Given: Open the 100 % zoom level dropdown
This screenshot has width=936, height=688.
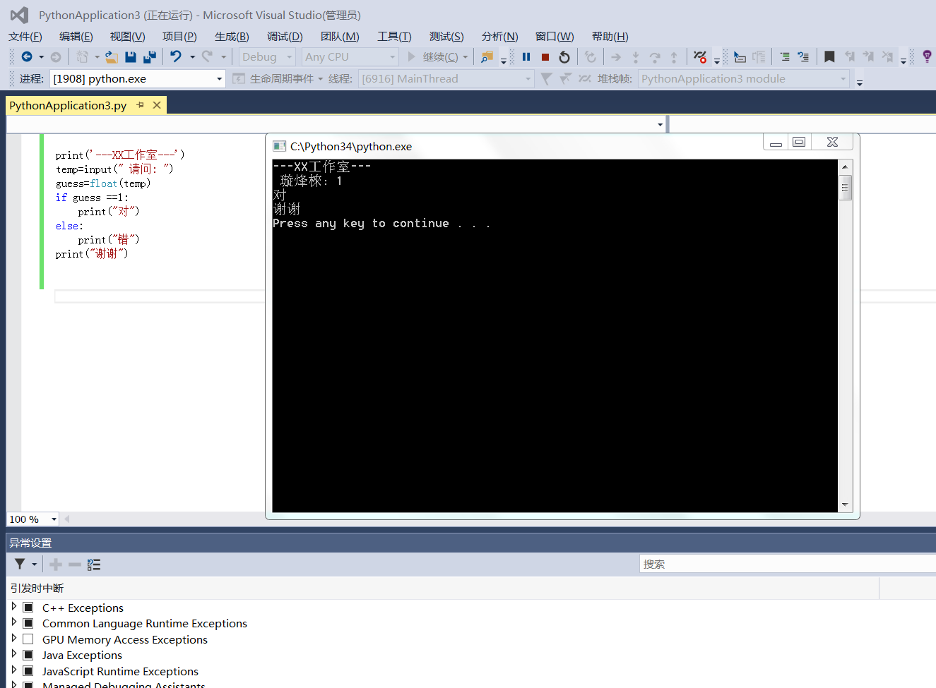Looking at the screenshot, I should coord(54,519).
